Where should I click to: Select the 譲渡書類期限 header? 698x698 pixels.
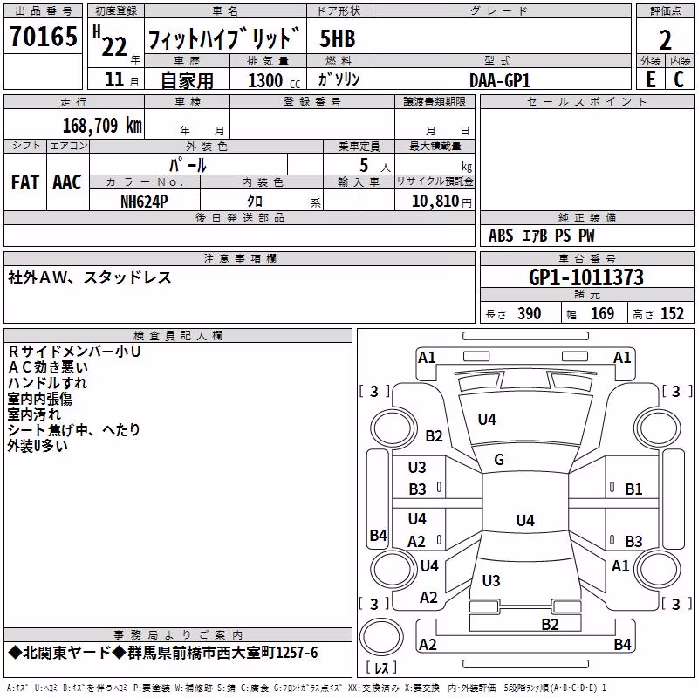pos(435,101)
